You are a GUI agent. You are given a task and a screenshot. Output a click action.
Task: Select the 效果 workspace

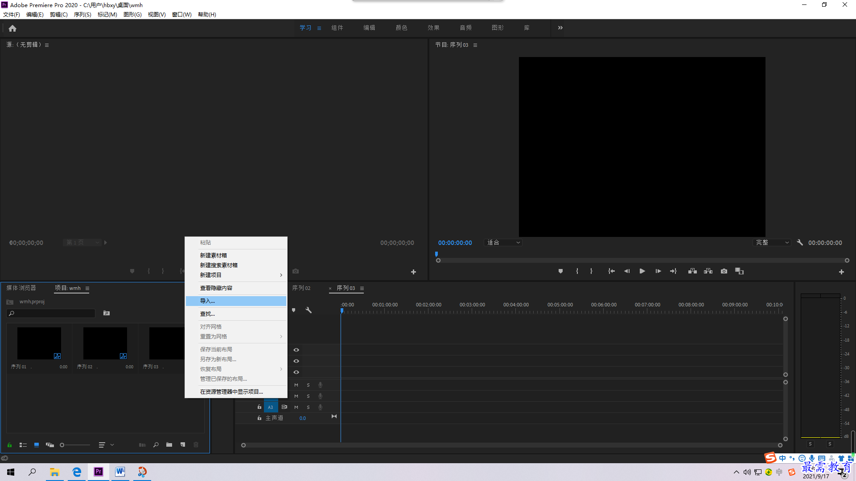tap(433, 28)
